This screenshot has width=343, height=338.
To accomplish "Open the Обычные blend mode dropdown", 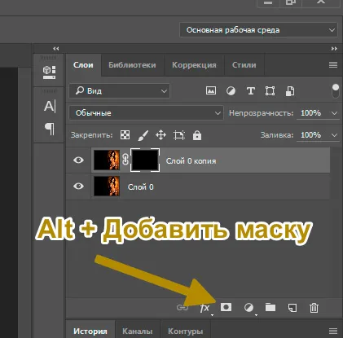I will pos(146,113).
